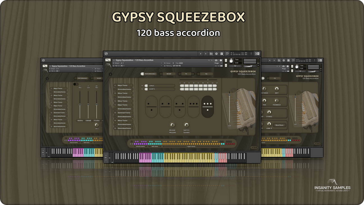This screenshot has width=364, height=205.
Task: Switch to the FX tab in center window
Action: [x=186, y=74]
